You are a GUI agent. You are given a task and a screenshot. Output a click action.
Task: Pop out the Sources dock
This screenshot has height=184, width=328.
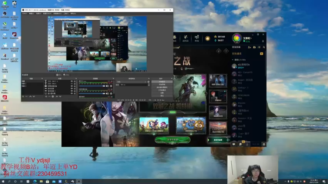[x=76, y=79]
